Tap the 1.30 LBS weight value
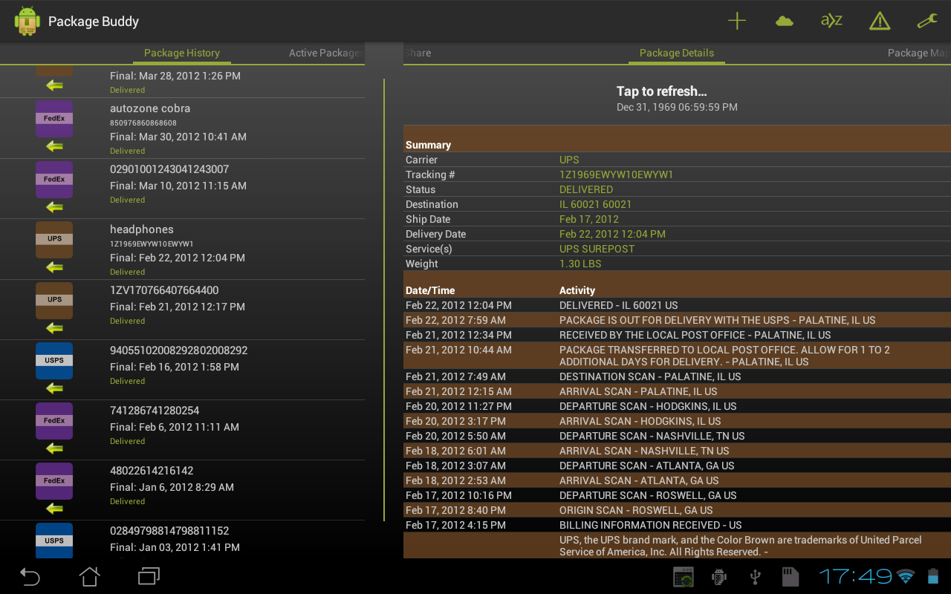This screenshot has width=951, height=594. [x=580, y=264]
